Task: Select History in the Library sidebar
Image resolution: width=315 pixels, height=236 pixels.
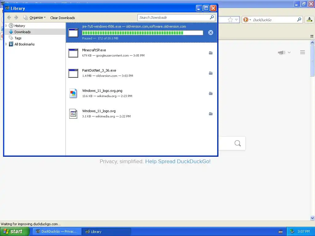Action: point(20,26)
